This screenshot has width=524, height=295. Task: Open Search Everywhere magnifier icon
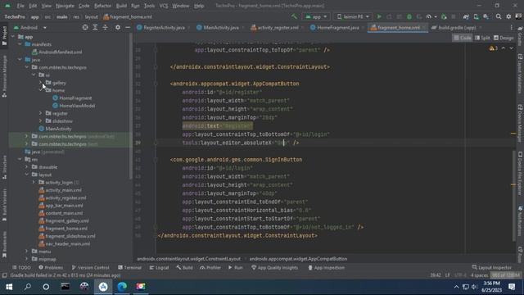[499, 16]
